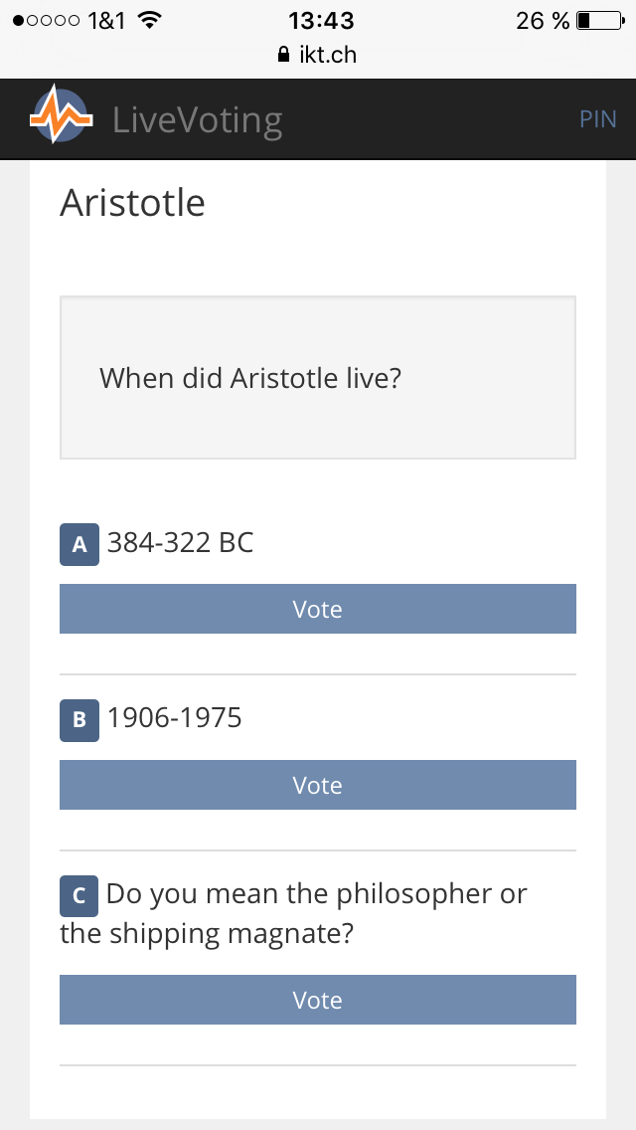The width and height of the screenshot is (636, 1130).
Task: Tap the cellular signal strength dots
Action: coord(46,20)
